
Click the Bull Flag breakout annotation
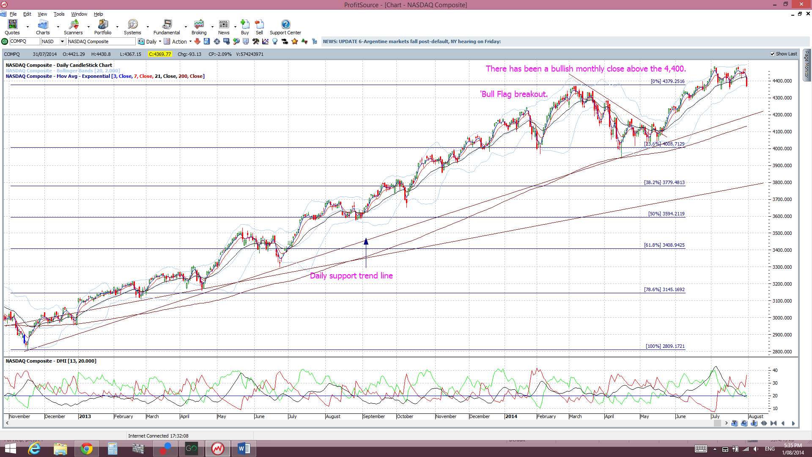[513, 94]
